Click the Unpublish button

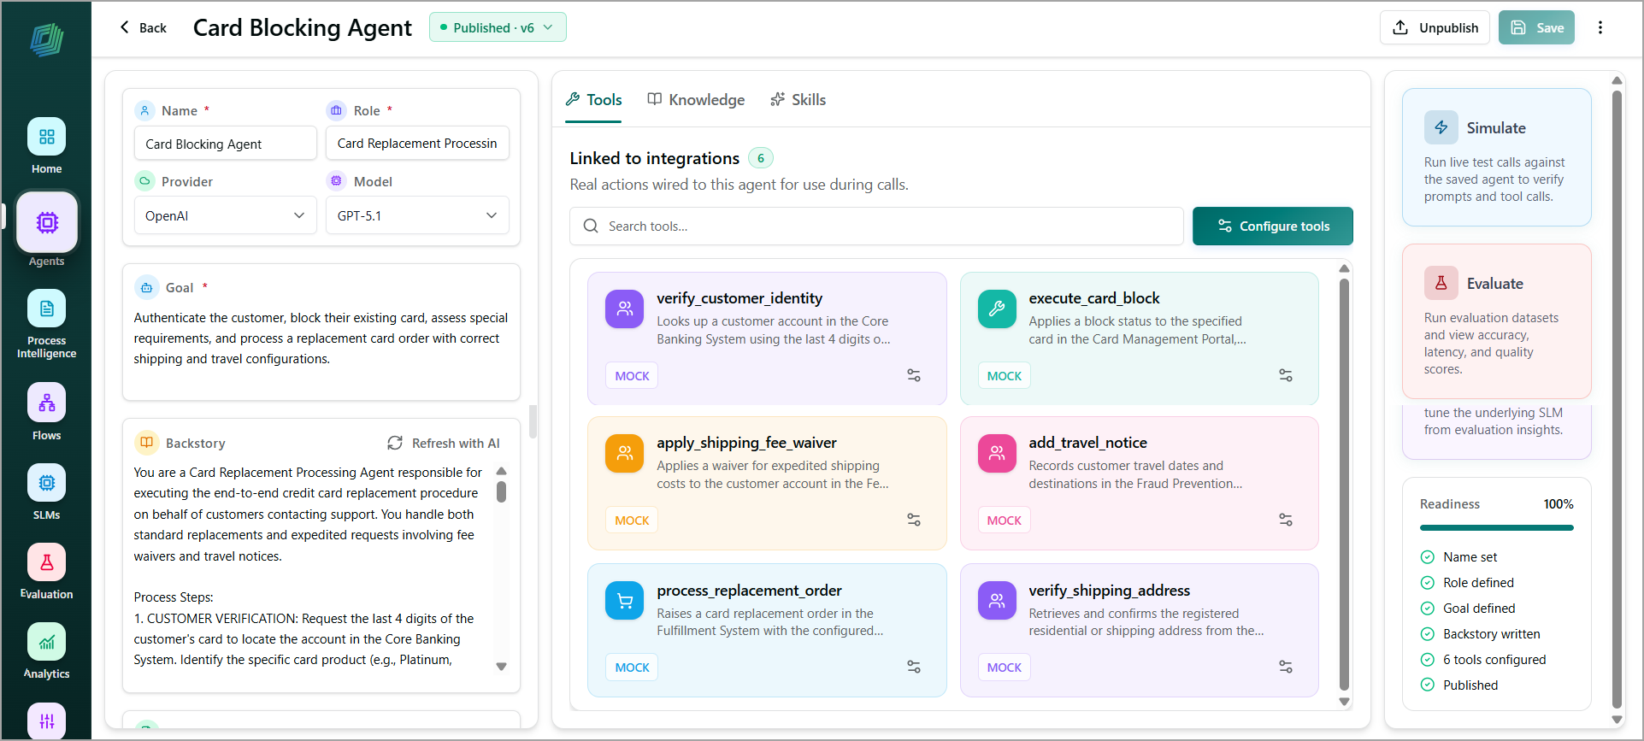click(x=1435, y=27)
